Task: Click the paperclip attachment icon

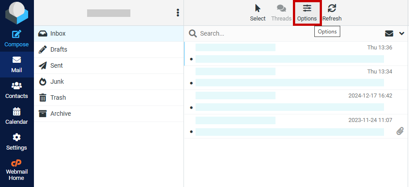Action: [400, 131]
